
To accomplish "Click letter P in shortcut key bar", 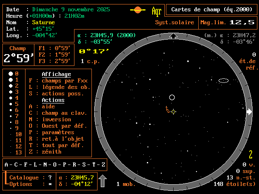I will coord(64,164).
